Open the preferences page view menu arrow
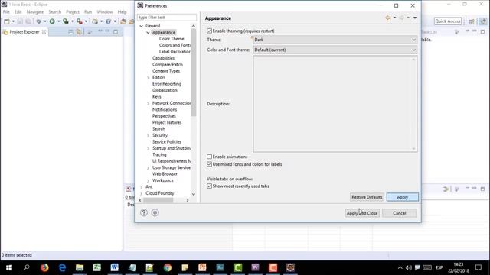Image resolution: width=490 pixels, height=275 pixels. point(415,18)
